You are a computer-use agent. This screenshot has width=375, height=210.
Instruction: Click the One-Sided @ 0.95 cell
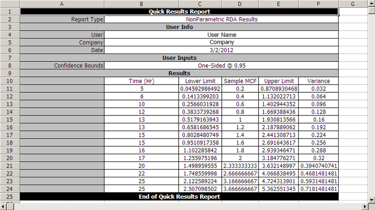tap(221, 65)
